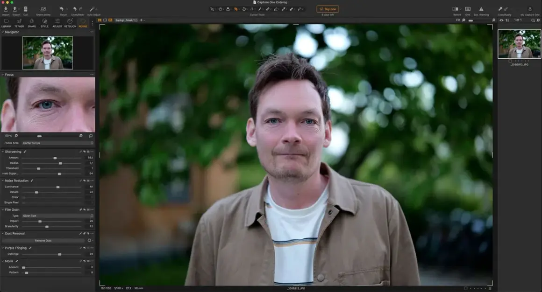Select the Crop cursor tool
This screenshot has width=542, height=292.
(236, 9)
